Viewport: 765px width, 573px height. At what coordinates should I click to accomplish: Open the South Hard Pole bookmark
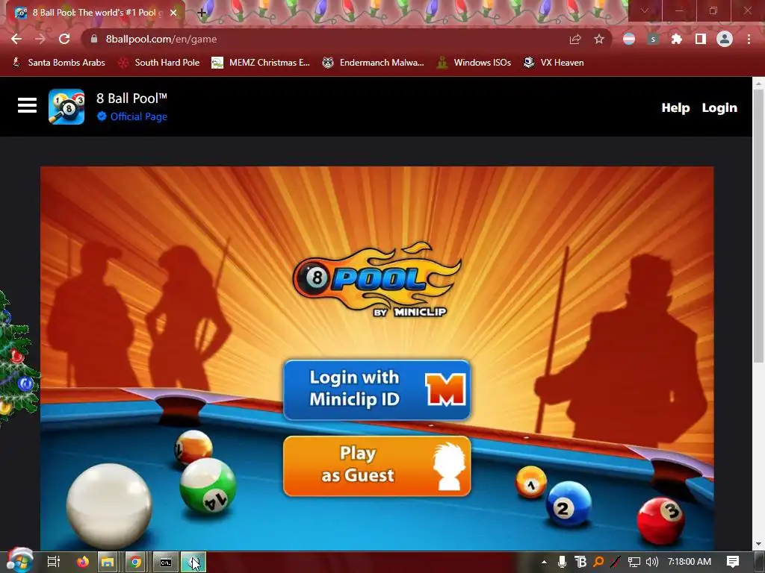pyautogui.click(x=159, y=63)
